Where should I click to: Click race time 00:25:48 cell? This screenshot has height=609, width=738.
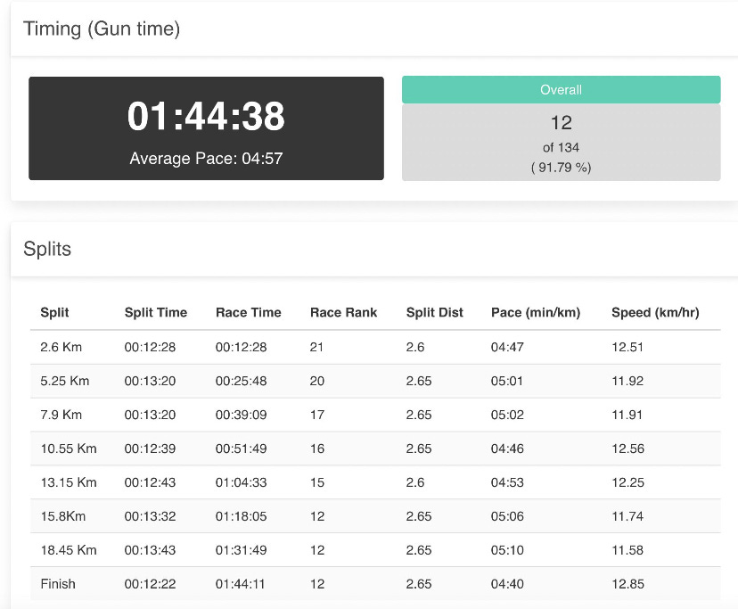point(242,381)
